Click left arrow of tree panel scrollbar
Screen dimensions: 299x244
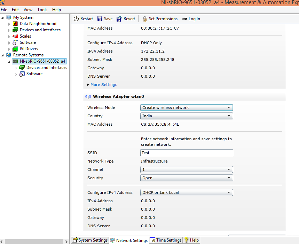(1, 242)
